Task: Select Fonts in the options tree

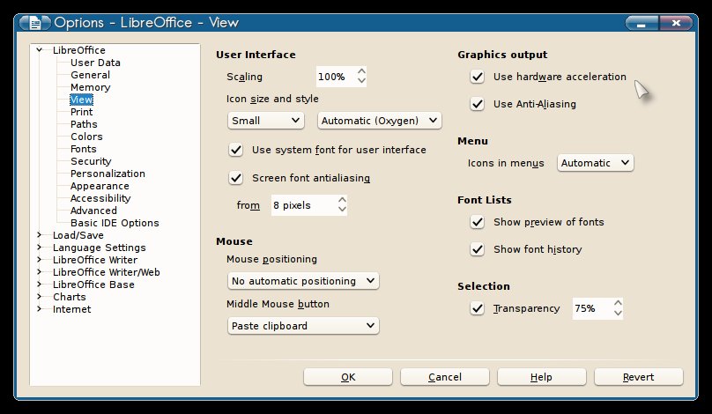Action: tap(84, 149)
